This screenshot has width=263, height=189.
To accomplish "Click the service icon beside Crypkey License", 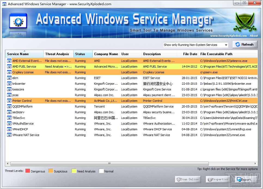I will point(9,72).
